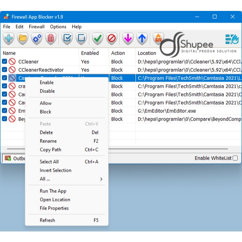Click the Name column header

[x=39, y=53]
